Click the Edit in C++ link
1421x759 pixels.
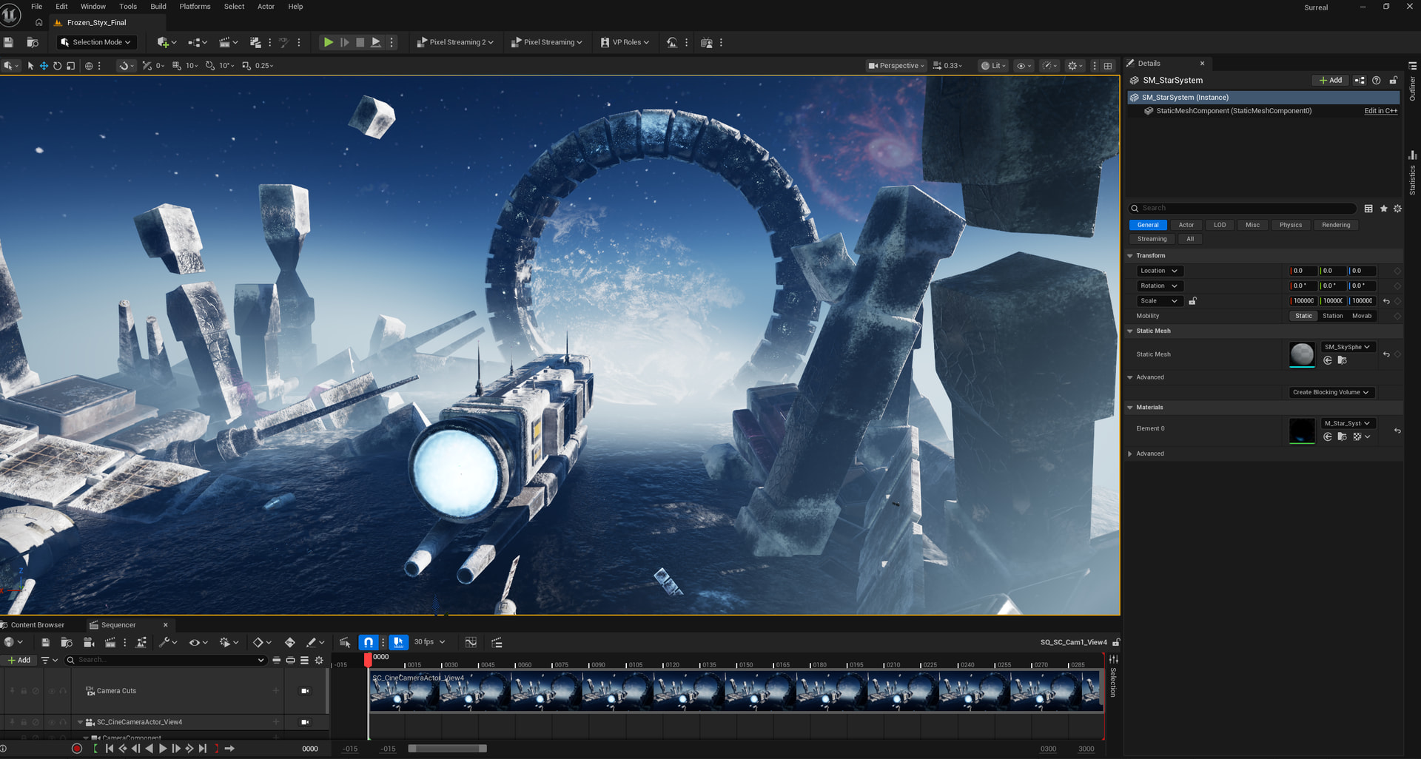point(1380,111)
